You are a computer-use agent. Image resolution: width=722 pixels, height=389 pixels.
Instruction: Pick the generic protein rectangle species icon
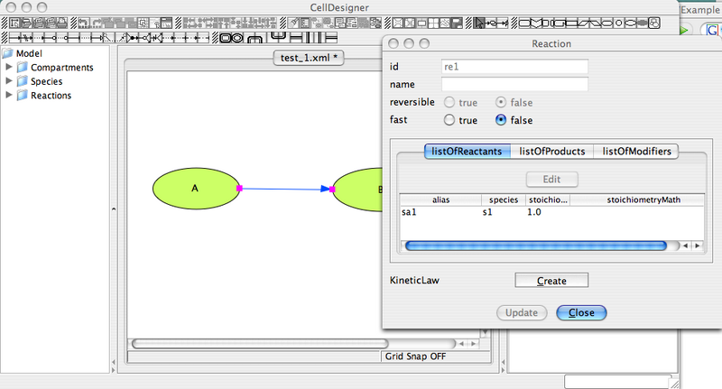524,23
